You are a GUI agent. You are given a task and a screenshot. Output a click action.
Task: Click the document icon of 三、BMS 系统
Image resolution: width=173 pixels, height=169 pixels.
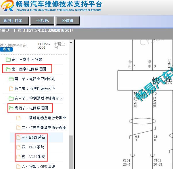tap(18, 137)
